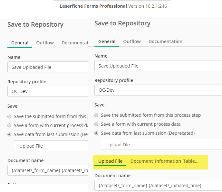The image size is (222, 192).
Task: Select 'Save the submitted form from this process step' in right panel
Action: pos(97,115)
